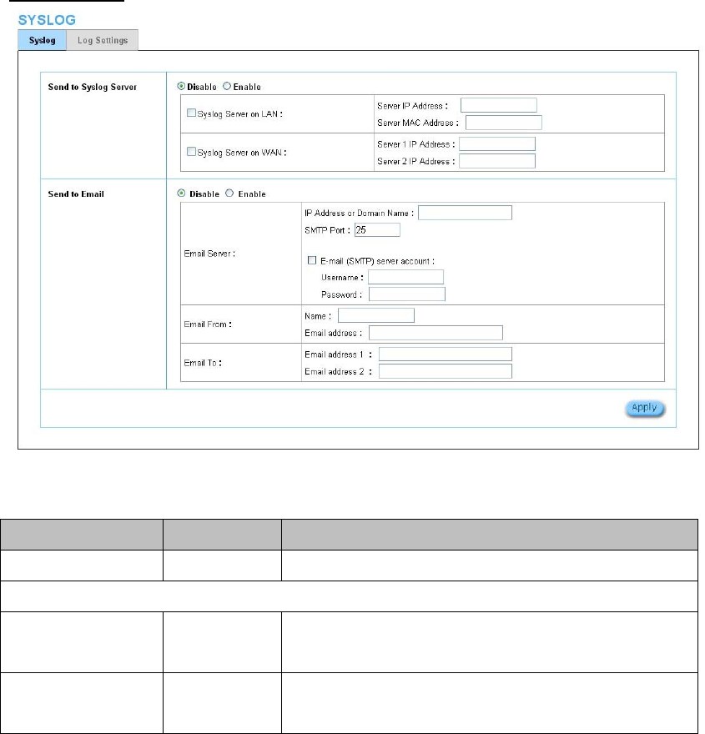Check the Syslog Server on LAN box

pyautogui.click(x=191, y=113)
